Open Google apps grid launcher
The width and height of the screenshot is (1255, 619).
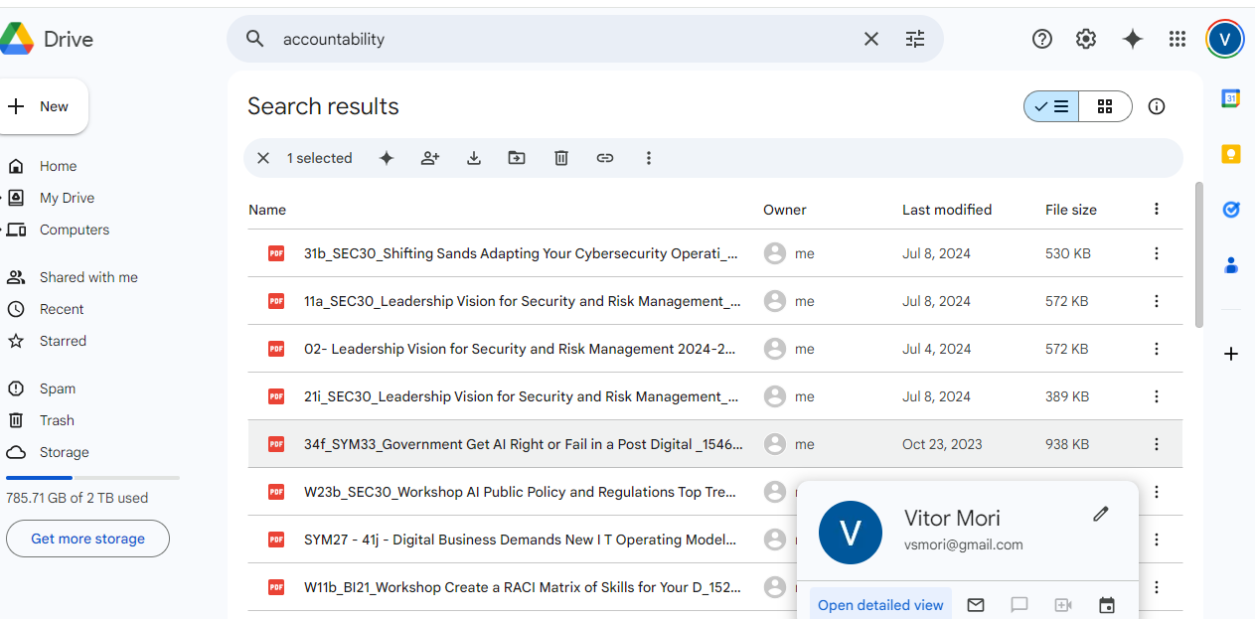click(1177, 39)
